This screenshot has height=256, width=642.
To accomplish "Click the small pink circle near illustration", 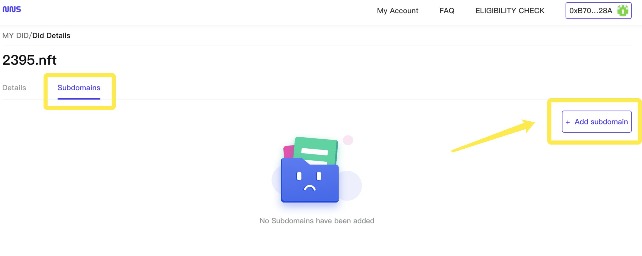I will (x=348, y=140).
